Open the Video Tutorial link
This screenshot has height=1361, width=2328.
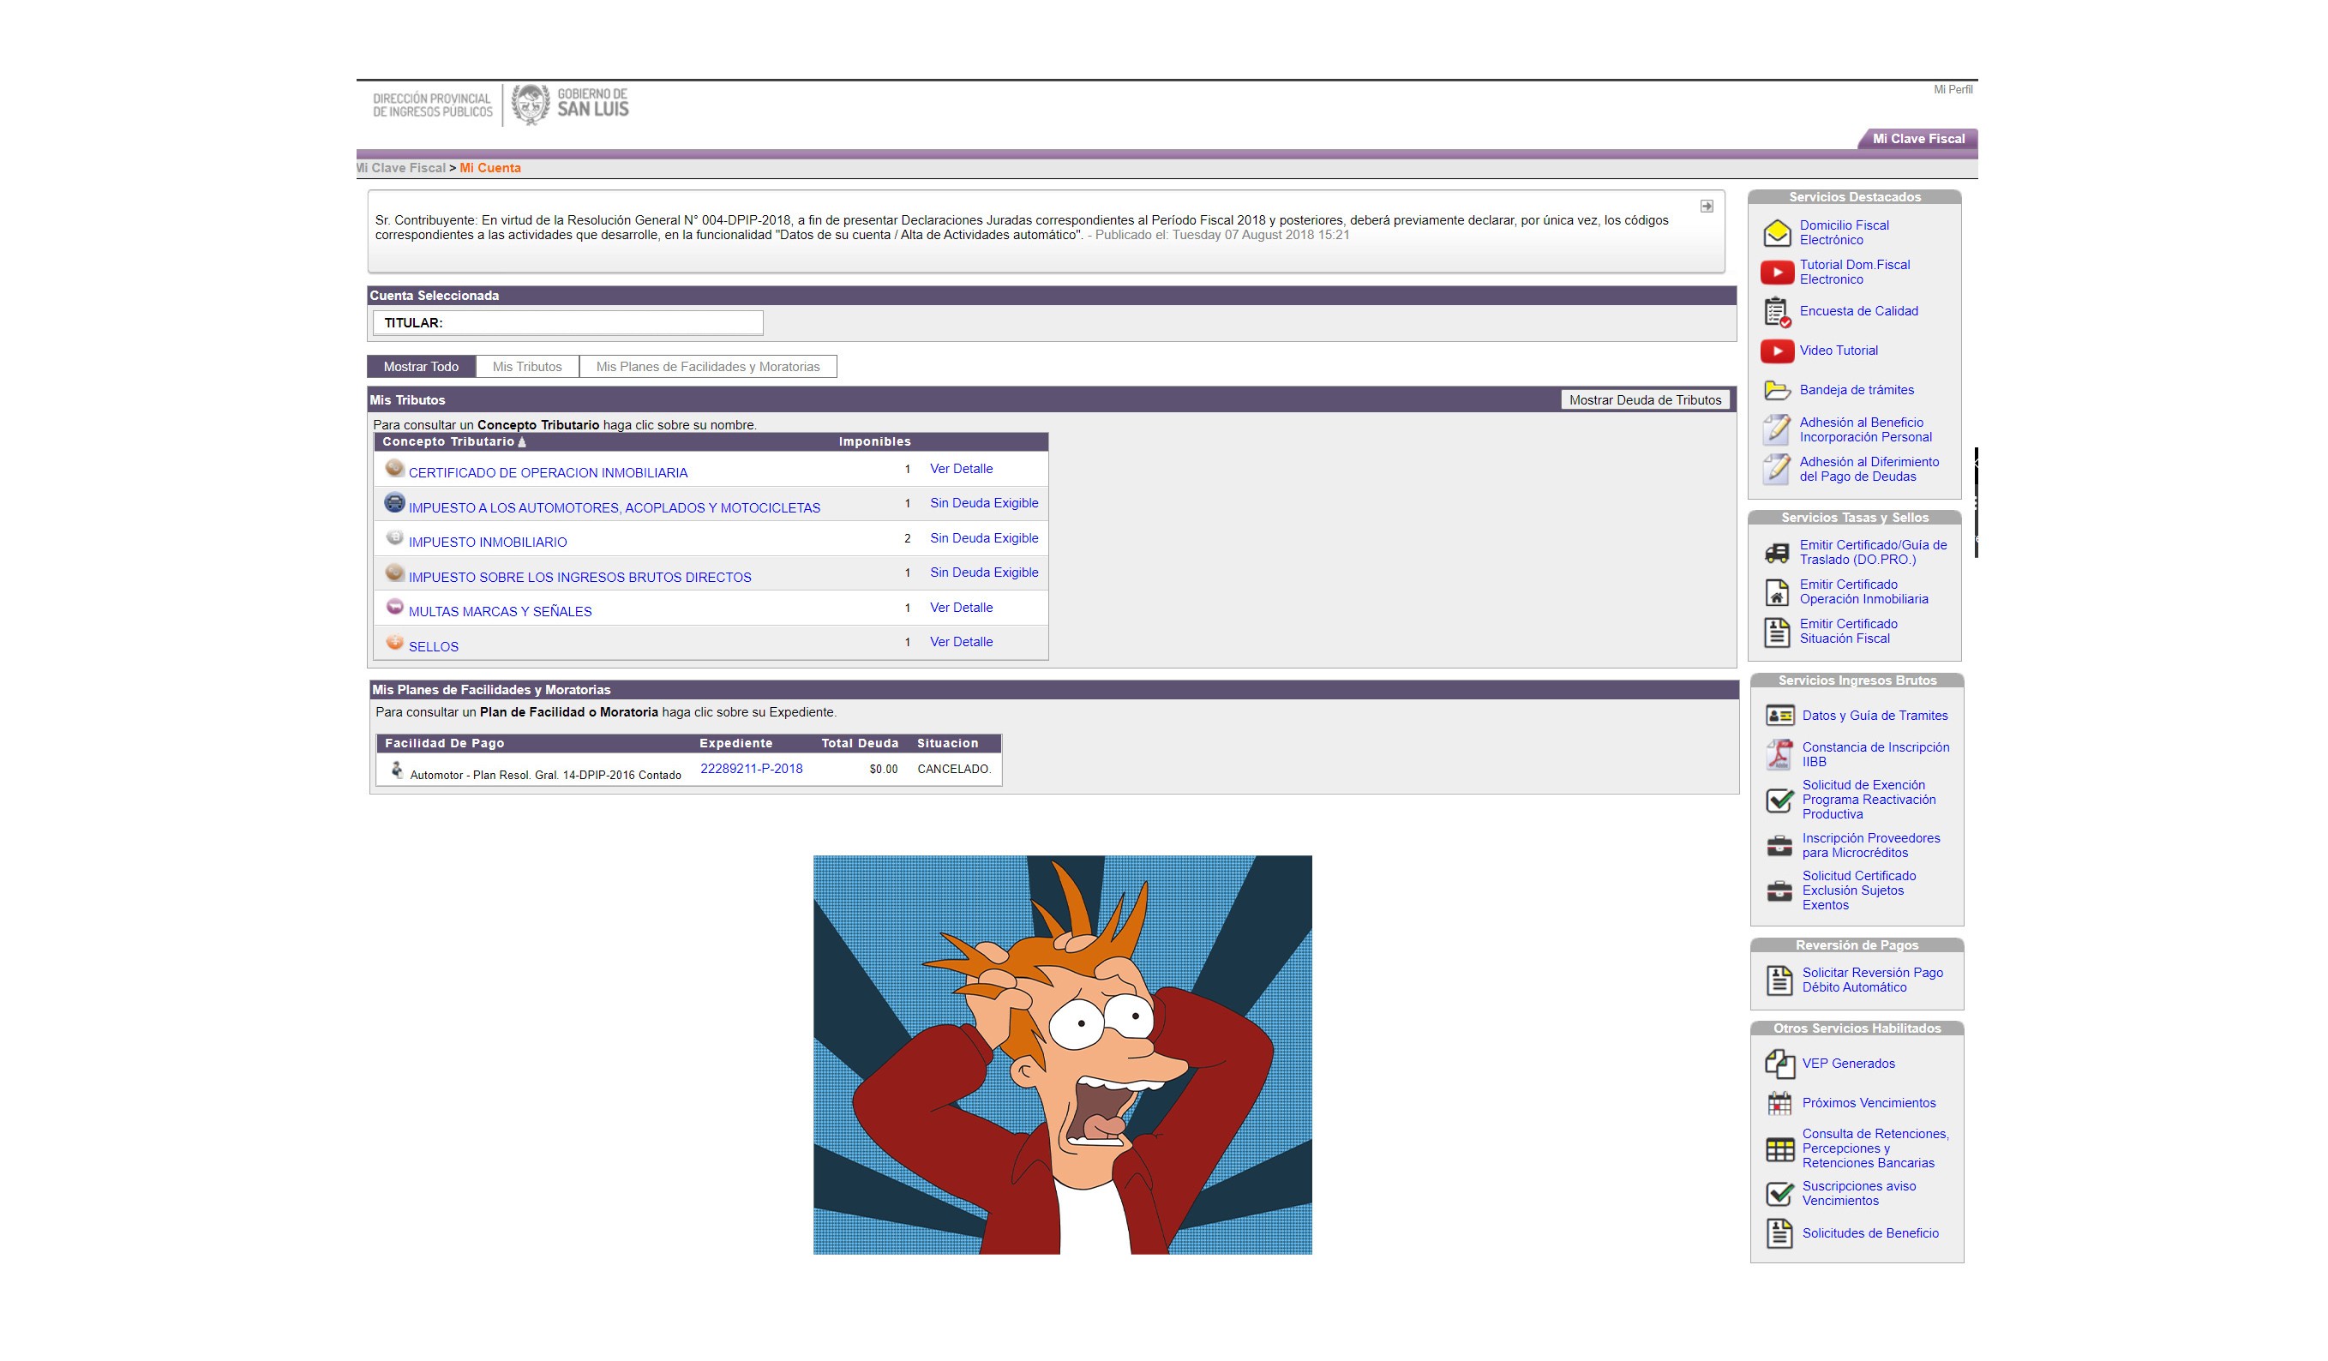[x=1839, y=351]
